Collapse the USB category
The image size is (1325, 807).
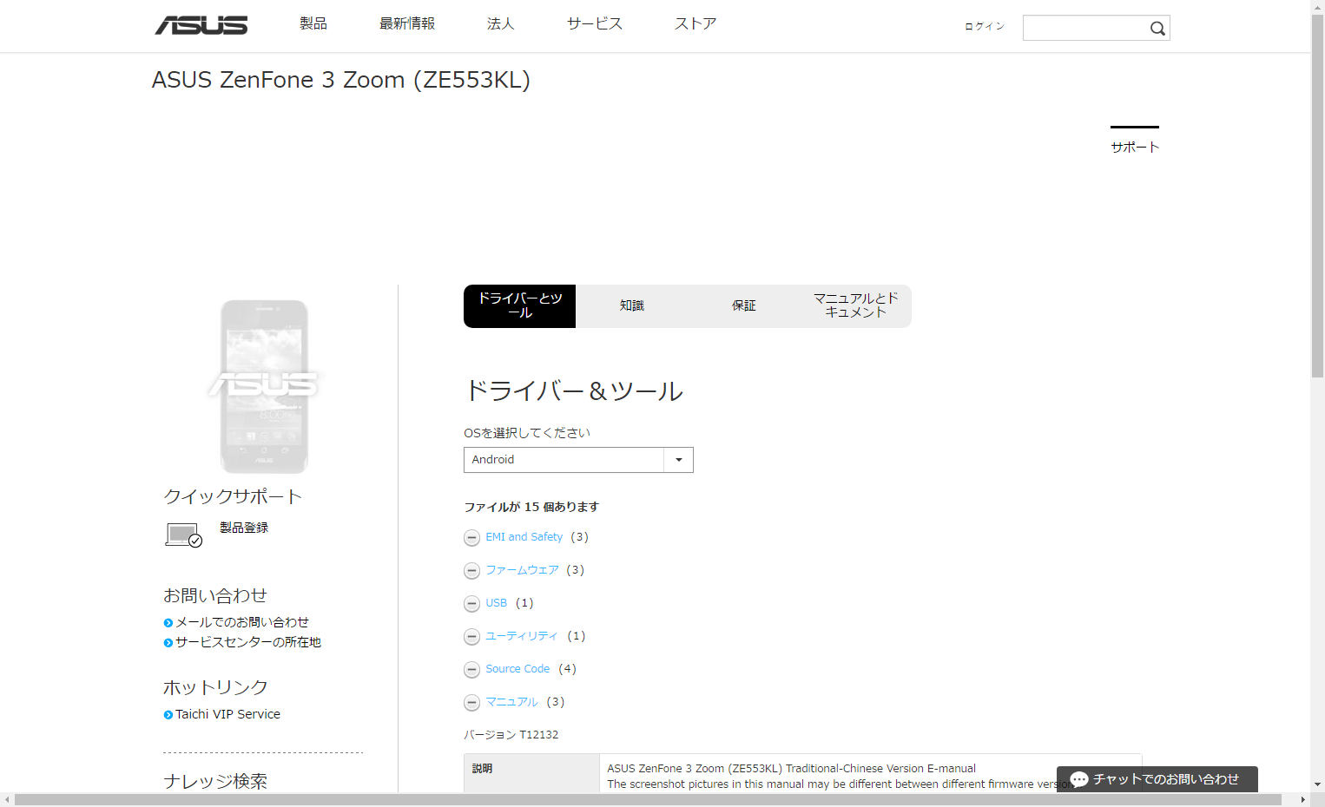point(471,604)
